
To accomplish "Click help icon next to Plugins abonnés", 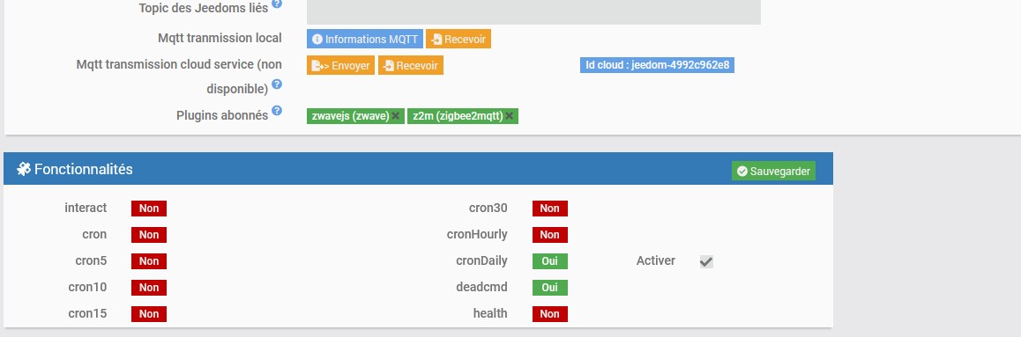I will coord(277,110).
